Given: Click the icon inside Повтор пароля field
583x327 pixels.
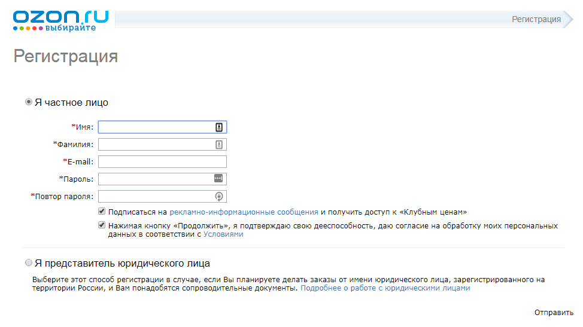Looking at the screenshot, I should tap(219, 196).
